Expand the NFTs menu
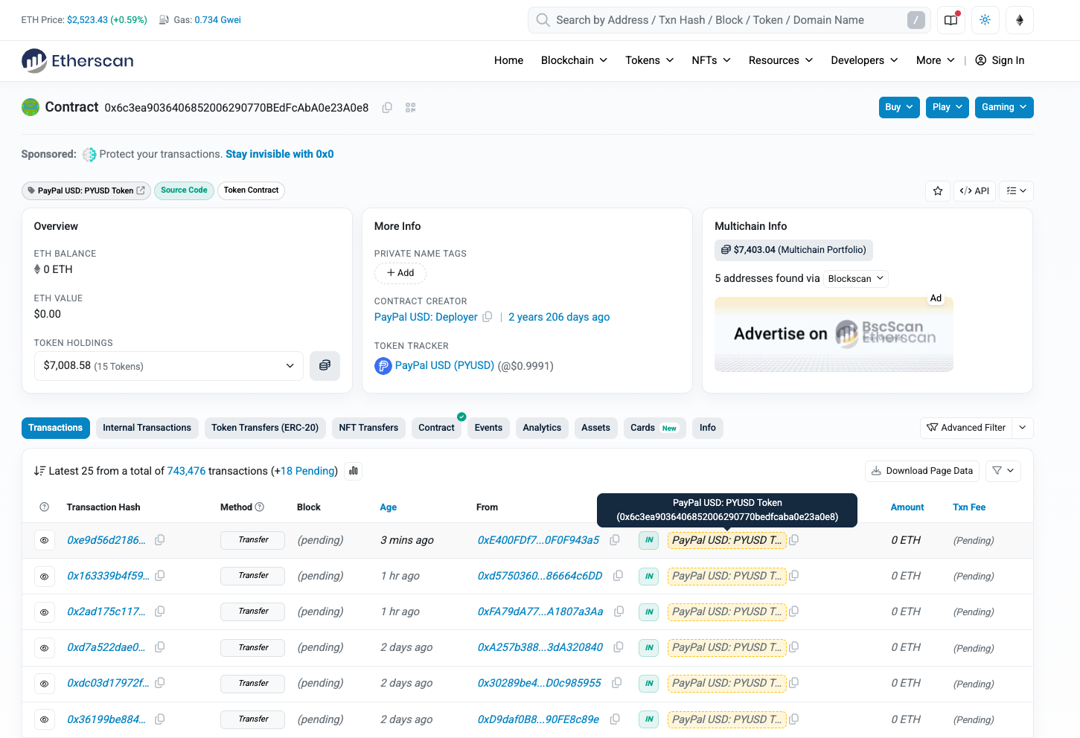 711,60
